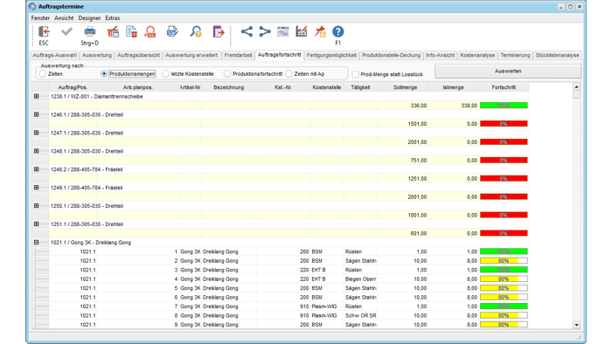Click the chart analysis icon
612x344 pixels.
pos(302,31)
